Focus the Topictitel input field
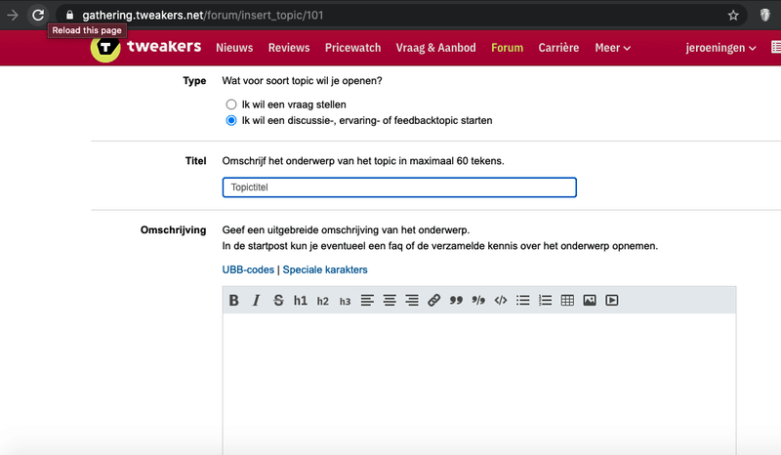 [399, 187]
